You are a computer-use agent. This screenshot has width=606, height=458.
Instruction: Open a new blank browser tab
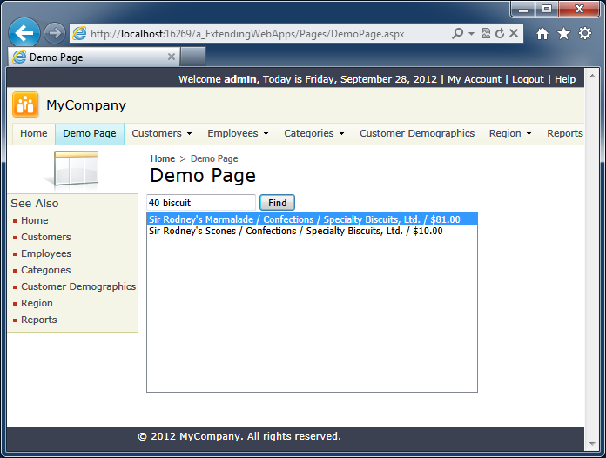193,57
